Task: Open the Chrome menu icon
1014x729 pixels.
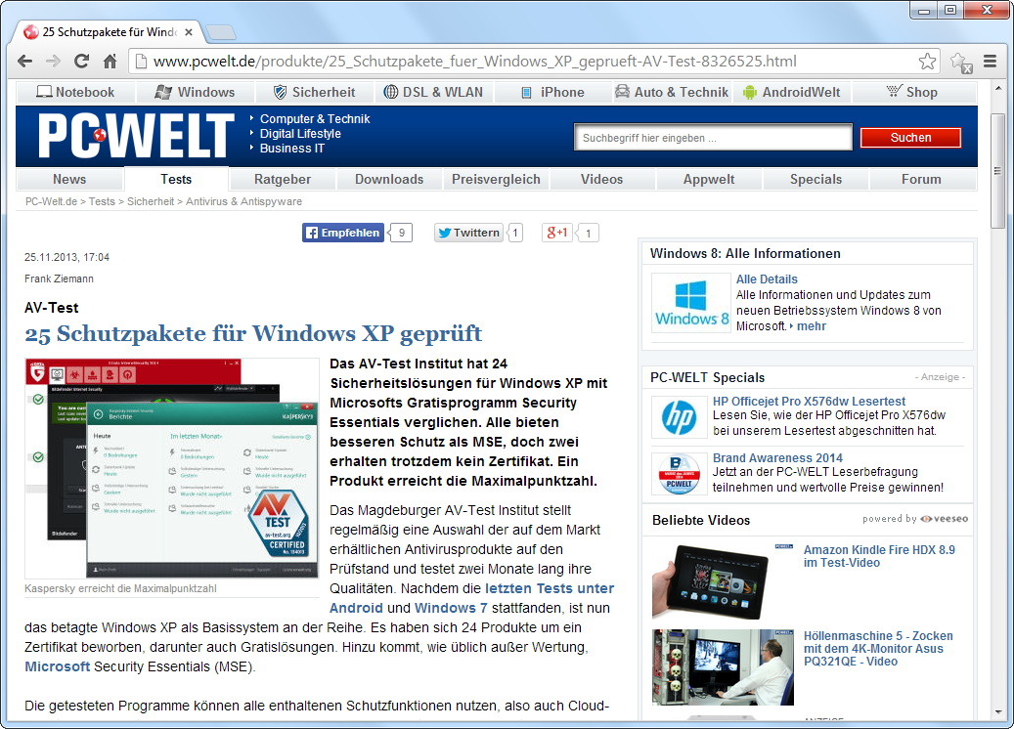Action: tap(990, 62)
